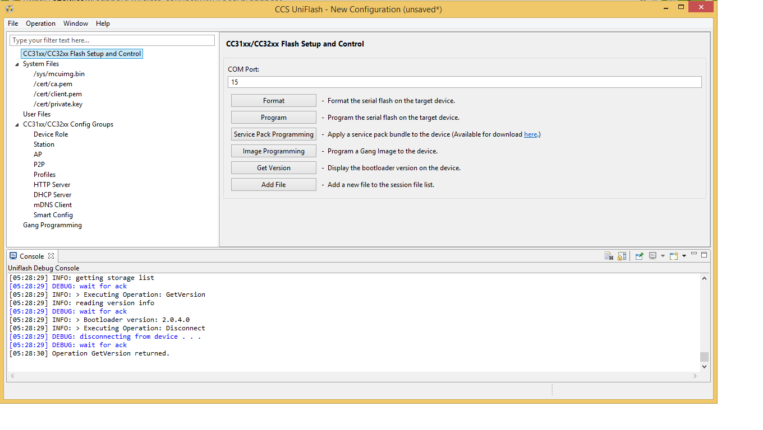The image size is (763, 430).
Task: Select mDNS Client config group
Action: click(53, 205)
